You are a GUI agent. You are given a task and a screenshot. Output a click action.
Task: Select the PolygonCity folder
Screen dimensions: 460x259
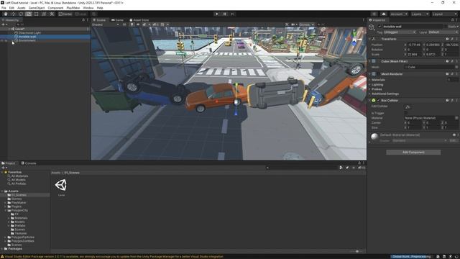(x=19, y=211)
